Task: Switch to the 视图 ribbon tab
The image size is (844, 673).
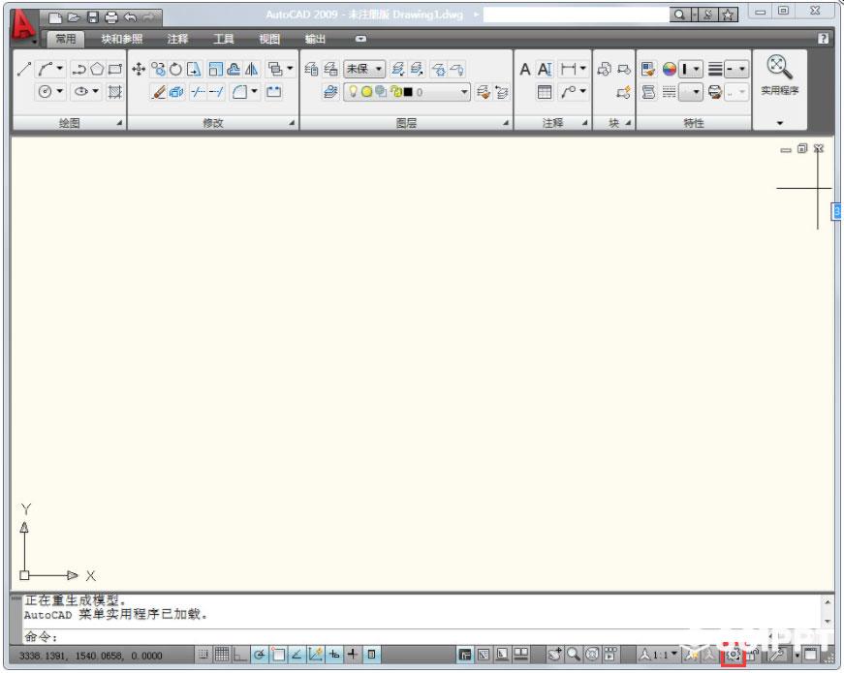Action: click(269, 39)
